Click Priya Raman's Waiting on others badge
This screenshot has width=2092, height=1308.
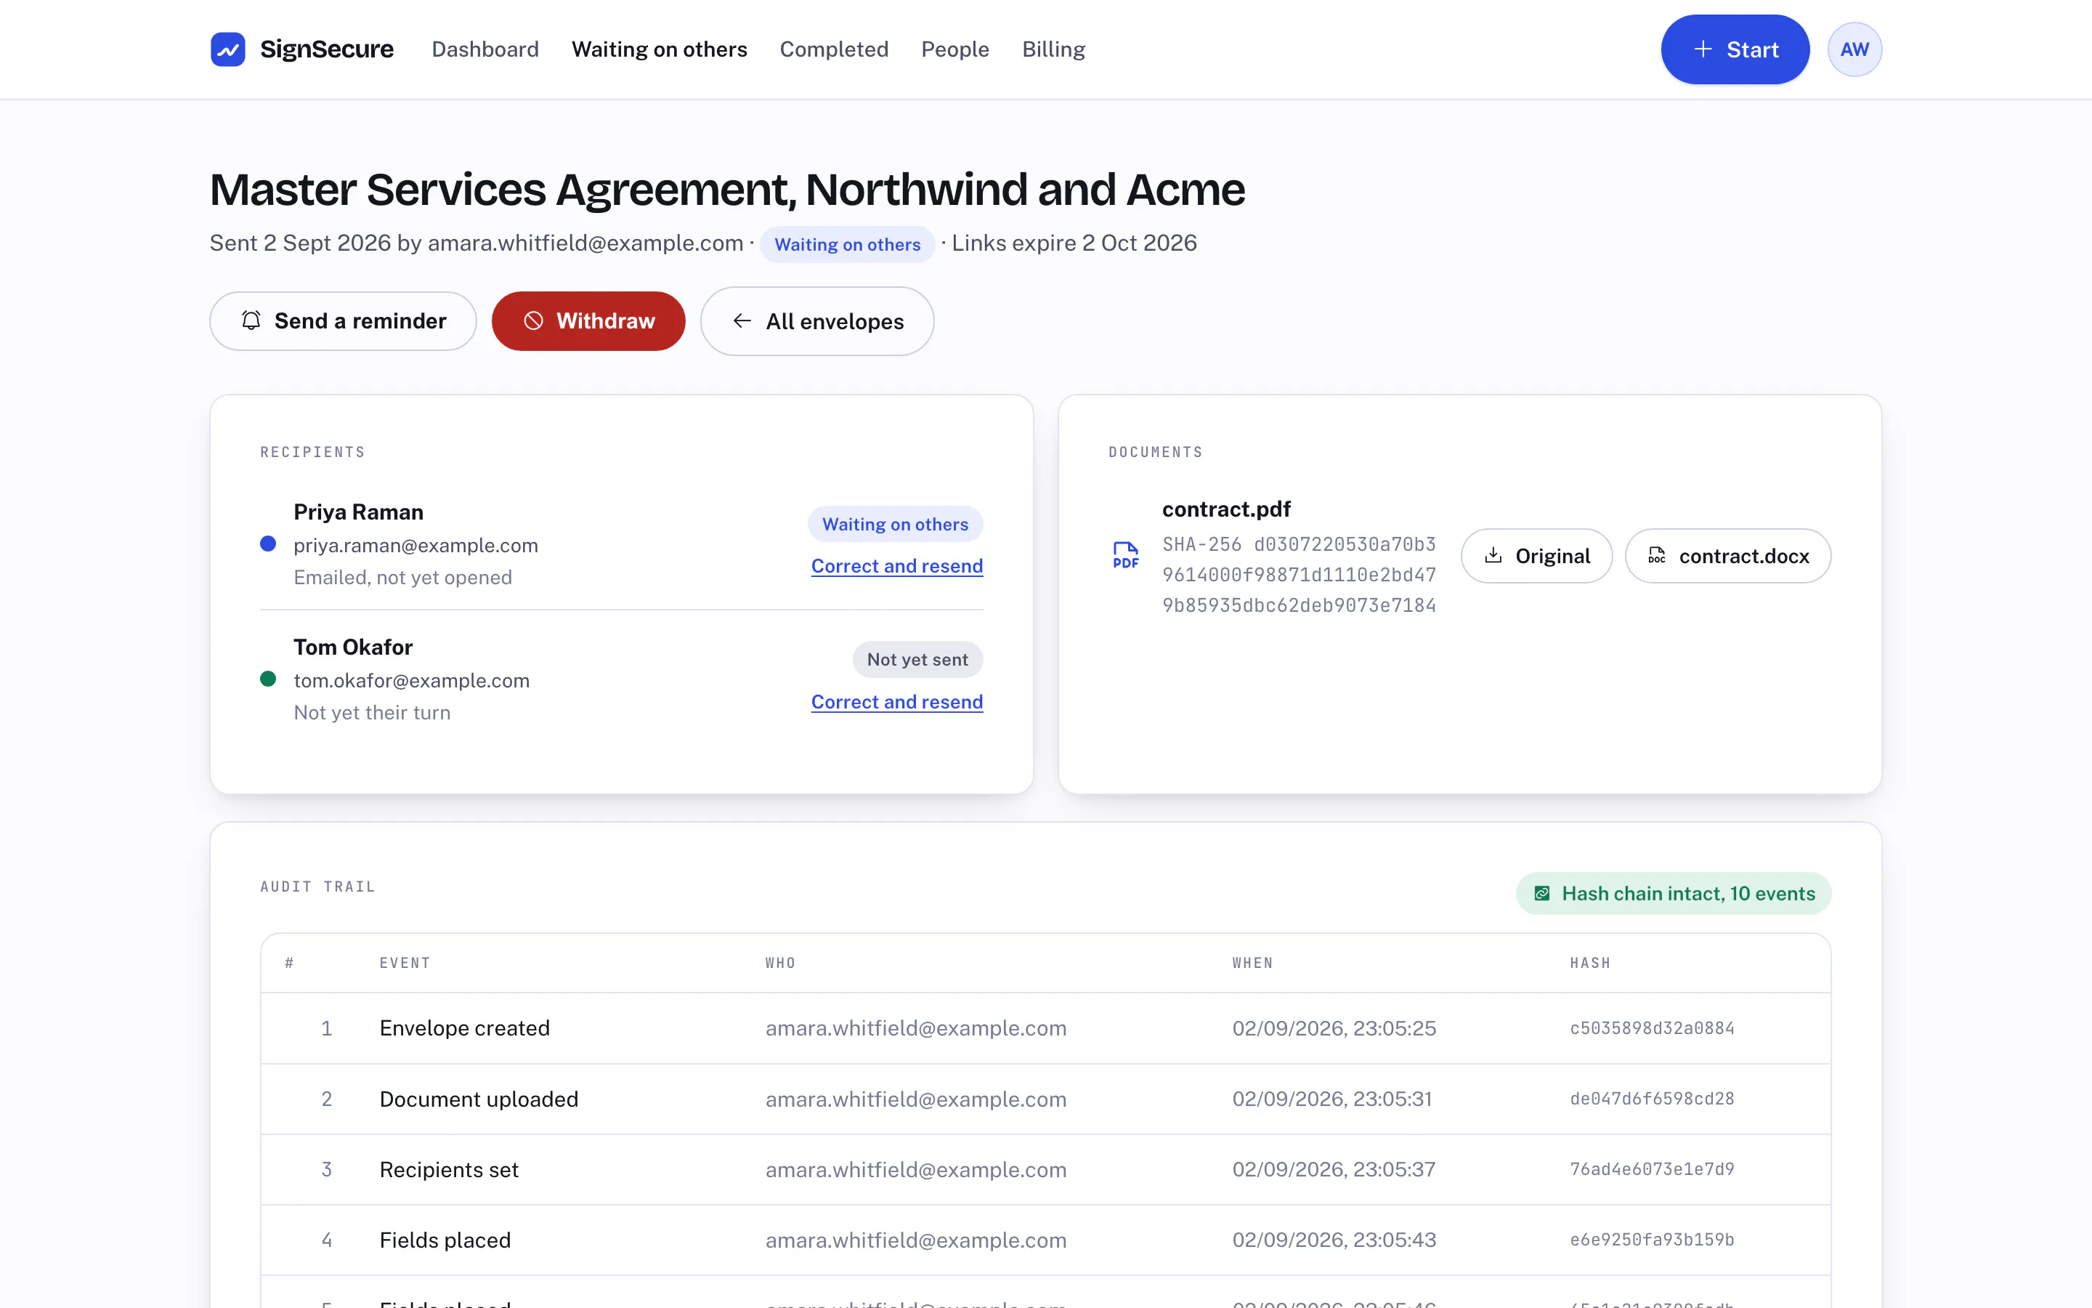coord(895,524)
